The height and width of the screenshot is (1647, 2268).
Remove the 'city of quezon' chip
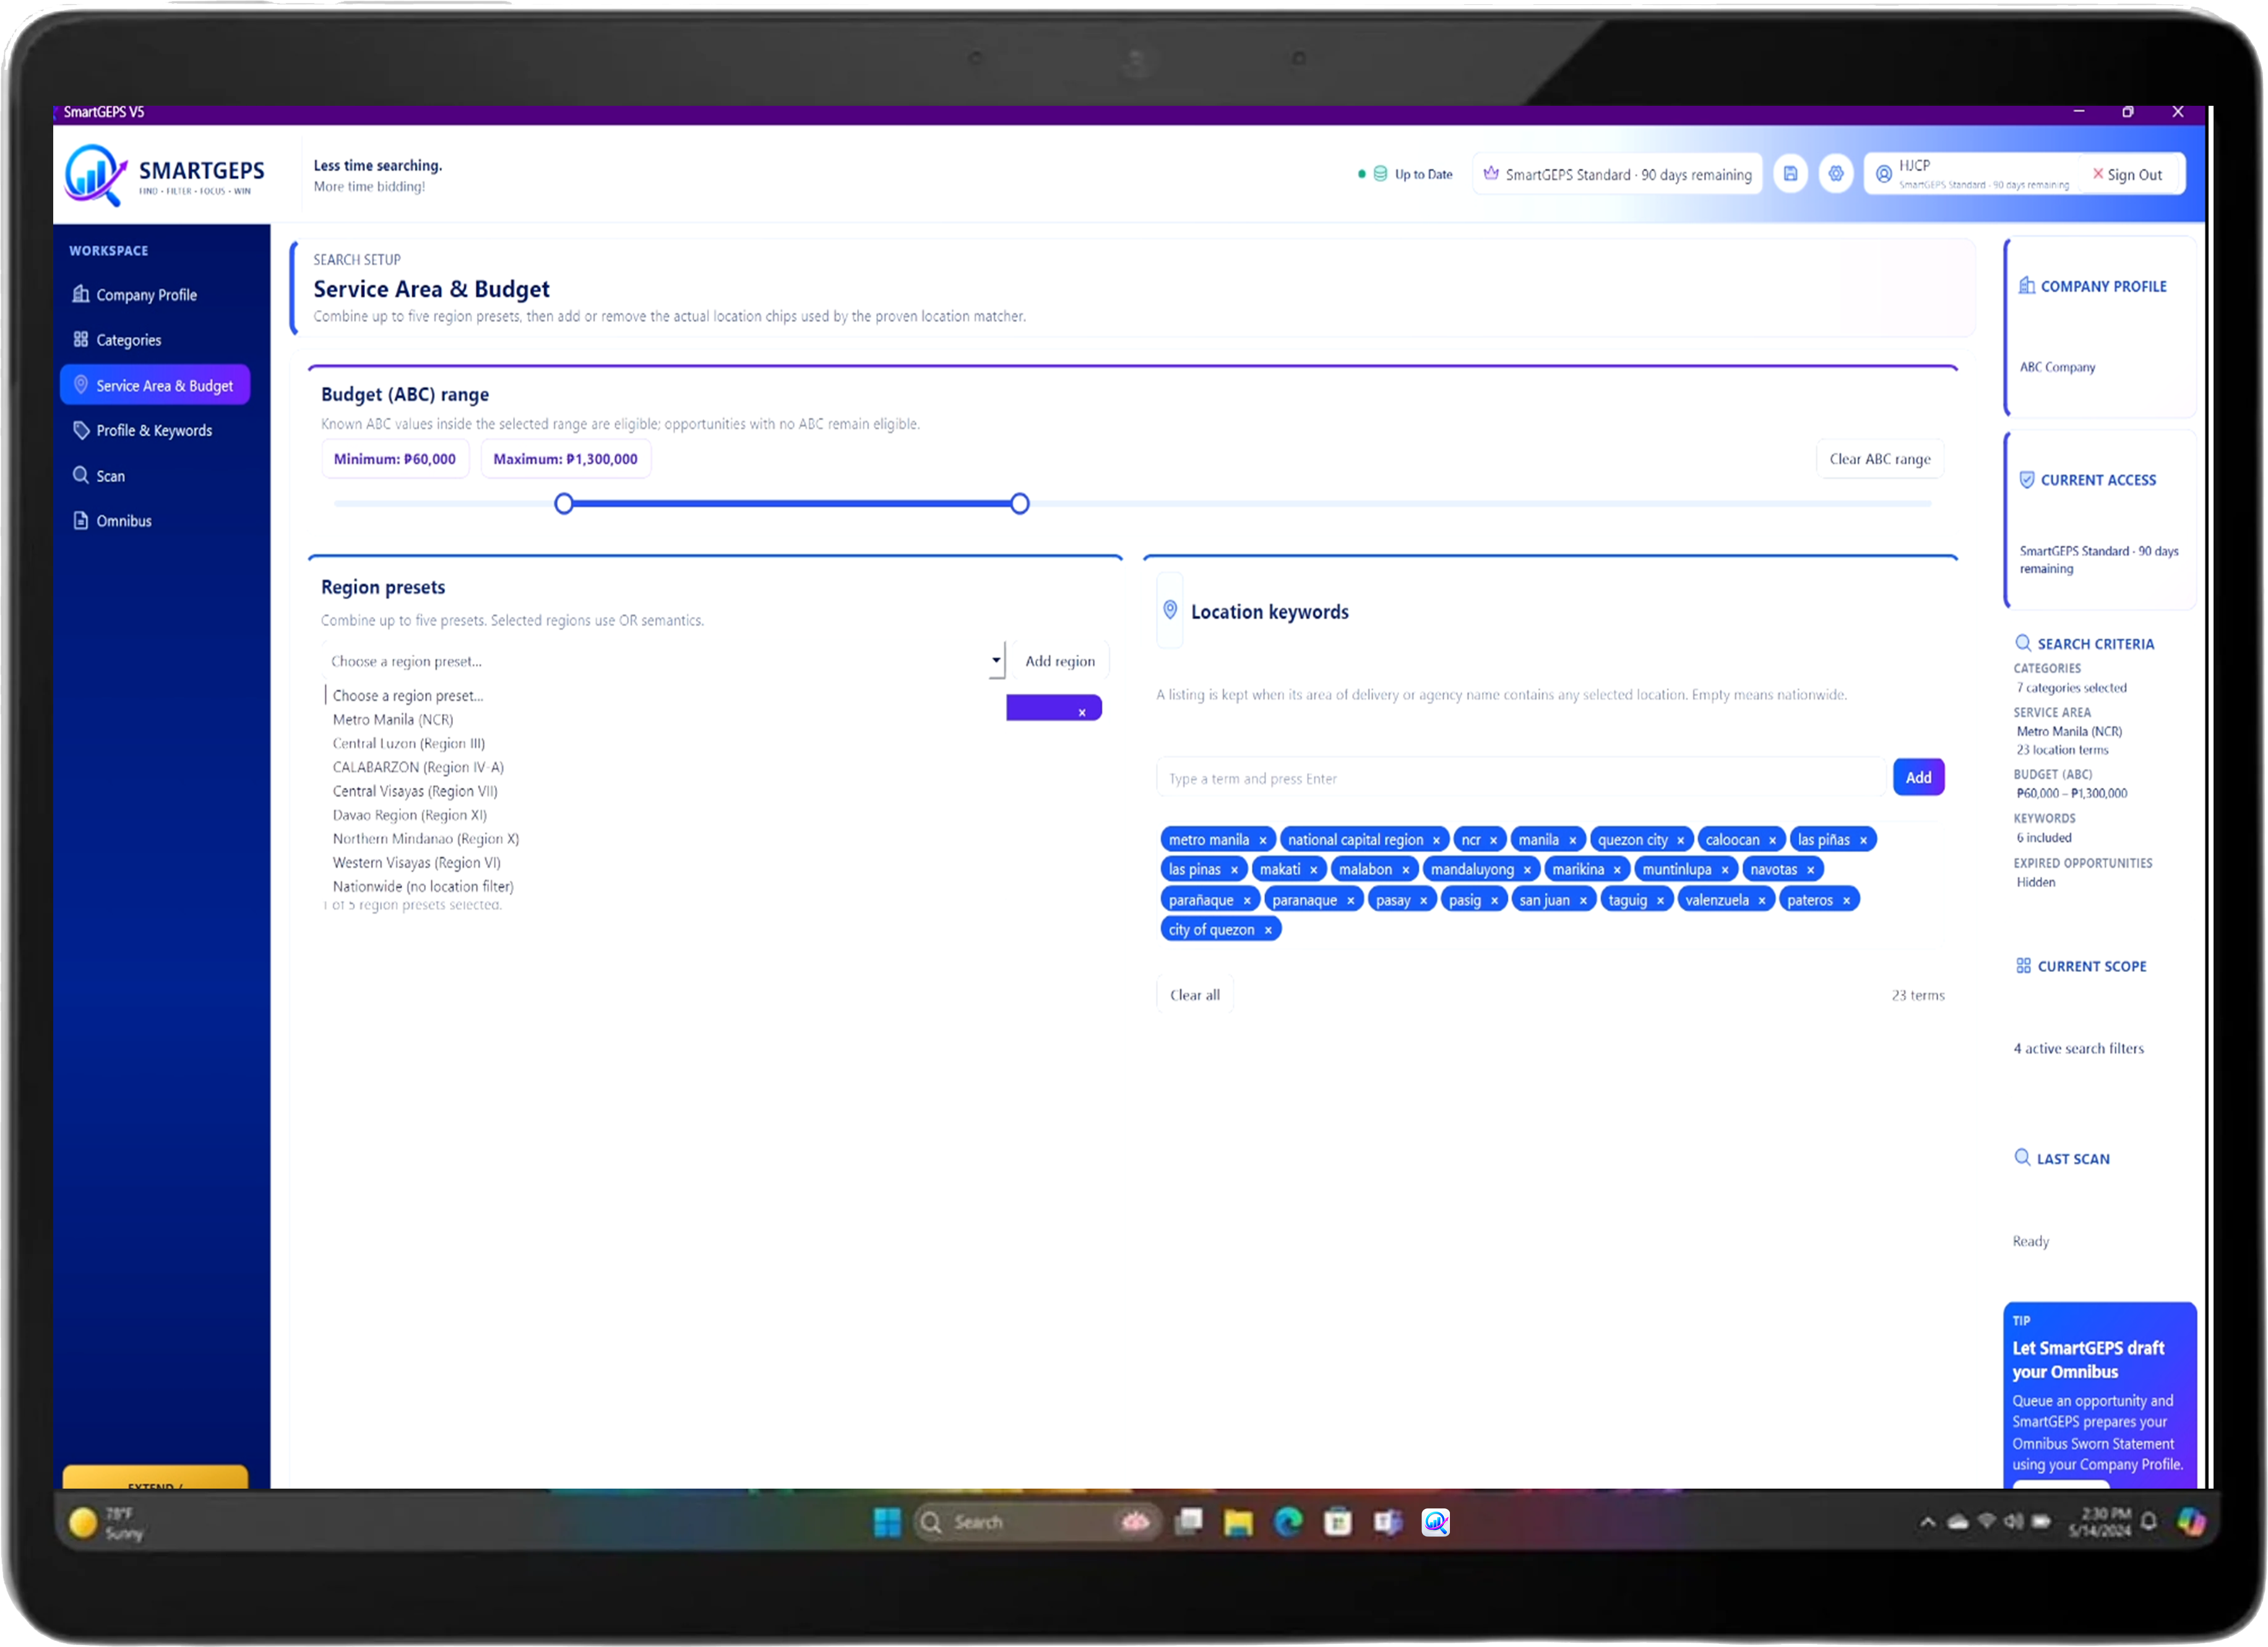[1268, 931]
